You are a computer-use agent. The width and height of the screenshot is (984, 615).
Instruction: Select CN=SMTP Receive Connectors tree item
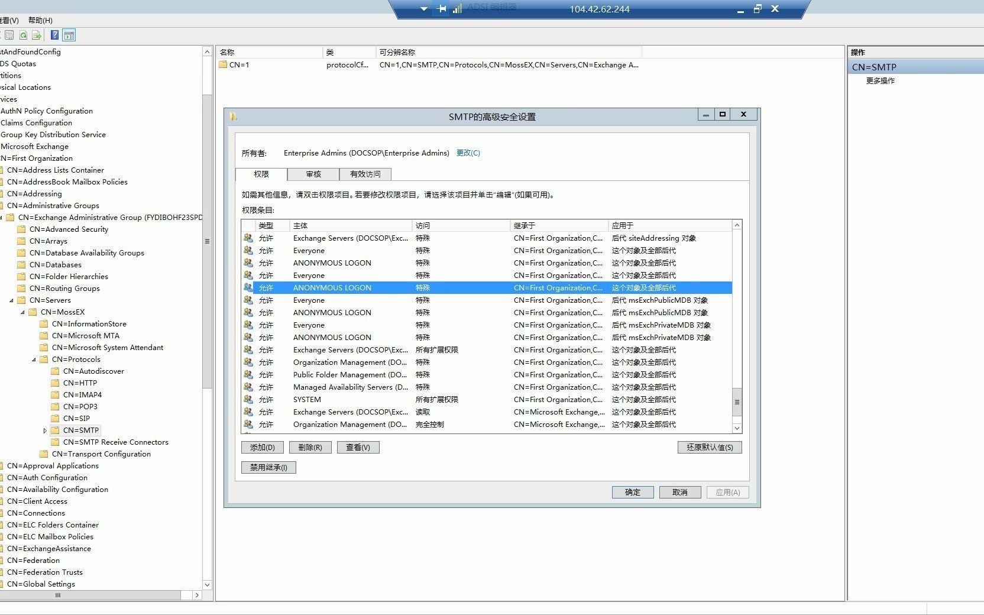pyautogui.click(x=115, y=442)
